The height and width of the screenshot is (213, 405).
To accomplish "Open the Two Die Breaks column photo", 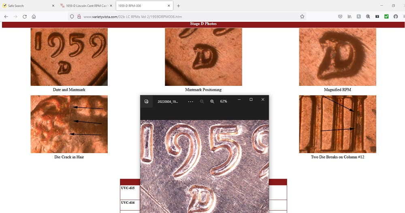I will tap(338, 124).
